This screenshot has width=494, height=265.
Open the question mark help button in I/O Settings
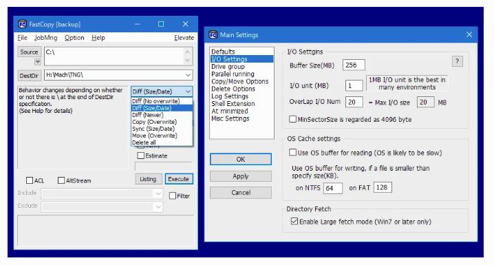click(457, 61)
